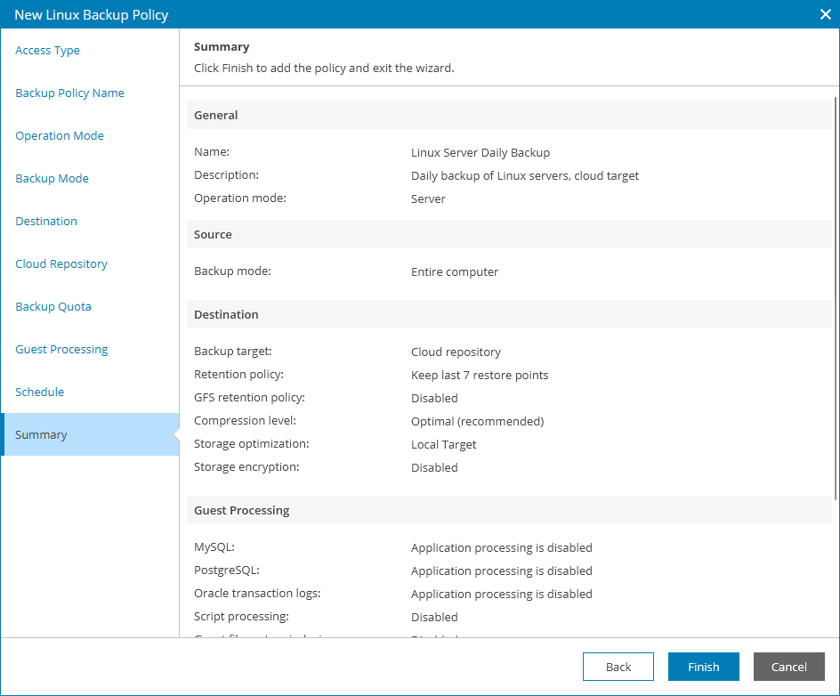Open the Backup Policy Name step
The image size is (840, 696).
[x=69, y=93]
